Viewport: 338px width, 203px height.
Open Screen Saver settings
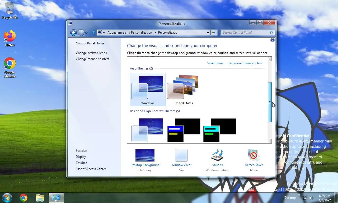254,155
